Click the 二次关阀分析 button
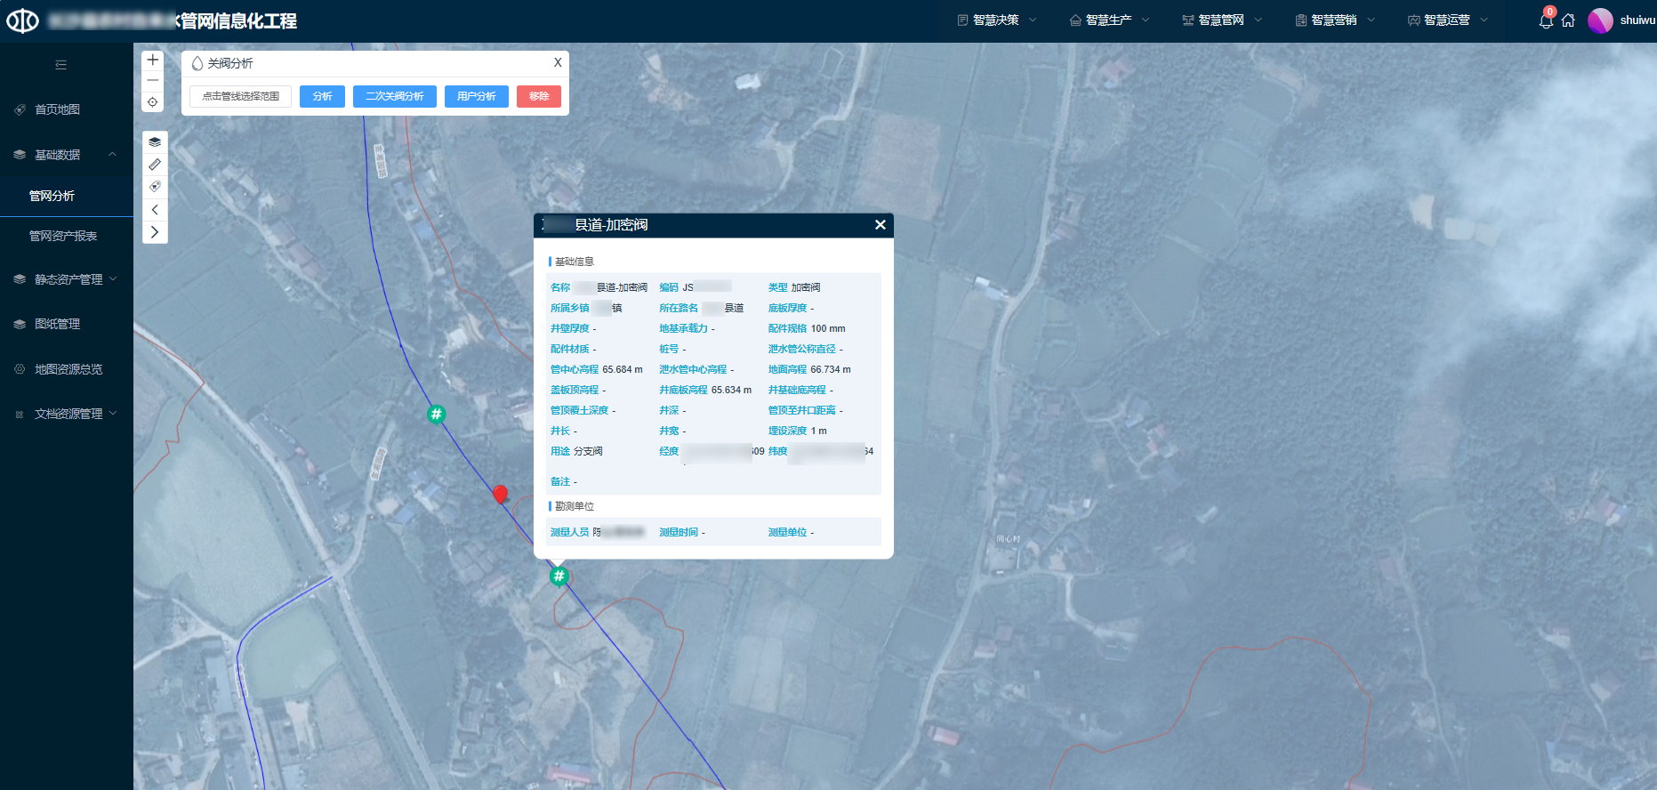1657x790 pixels. coord(394,96)
